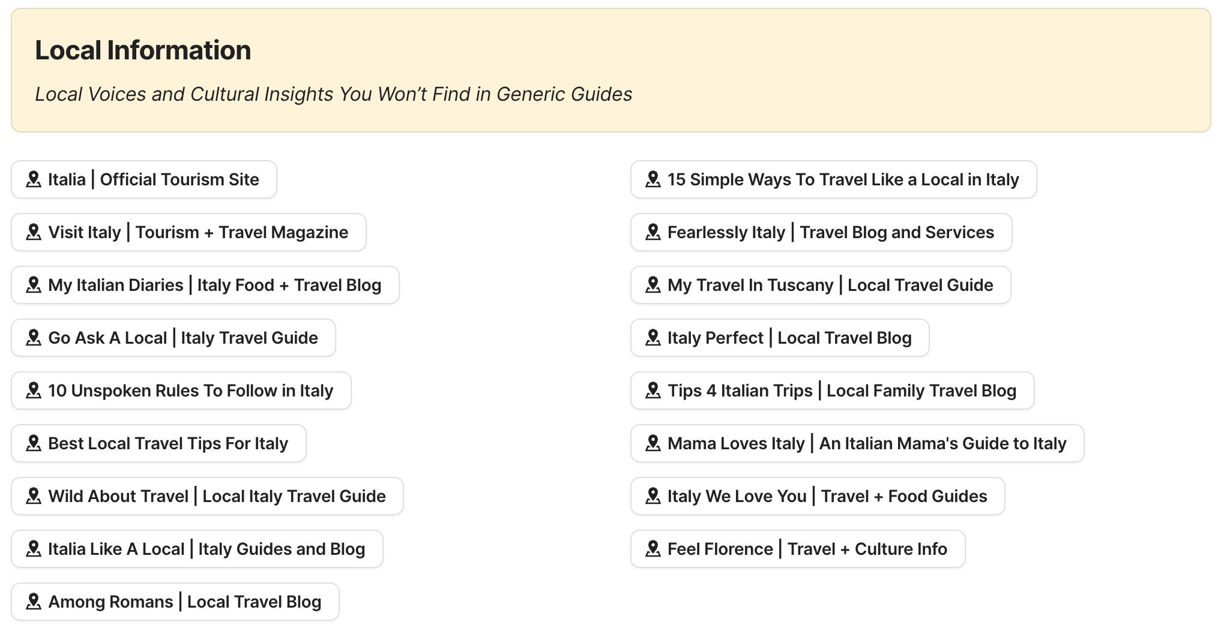Click the Local Information heading

(x=143, y=50)
